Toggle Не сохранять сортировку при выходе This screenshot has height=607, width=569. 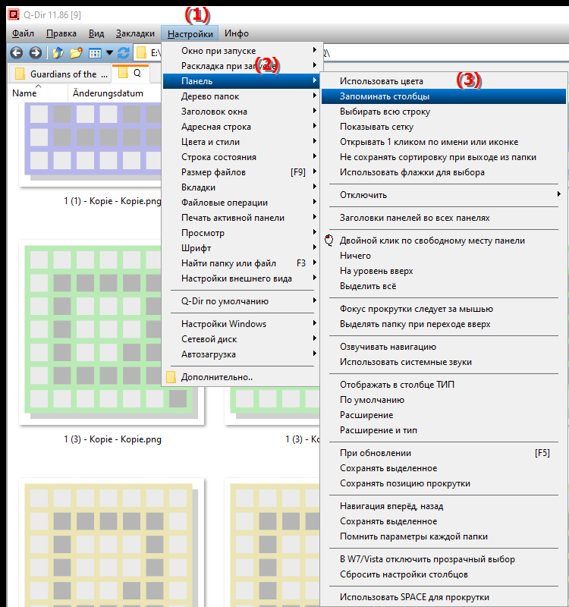coord(444,157)
